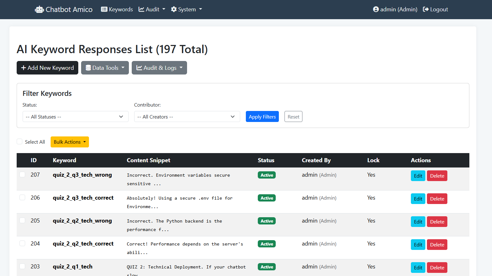Screen dimensions: 492x276
Task: Click snippet starting 'Incorrect. Environment variables'
Action: click(x=178, y=179)
